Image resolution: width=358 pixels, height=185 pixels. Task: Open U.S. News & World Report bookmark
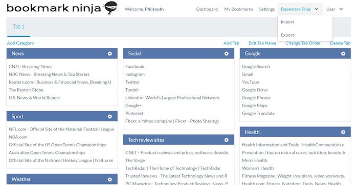coord(34,98)
